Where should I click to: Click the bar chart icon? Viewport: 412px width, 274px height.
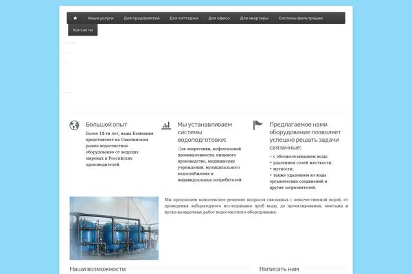tap(166, 125)
